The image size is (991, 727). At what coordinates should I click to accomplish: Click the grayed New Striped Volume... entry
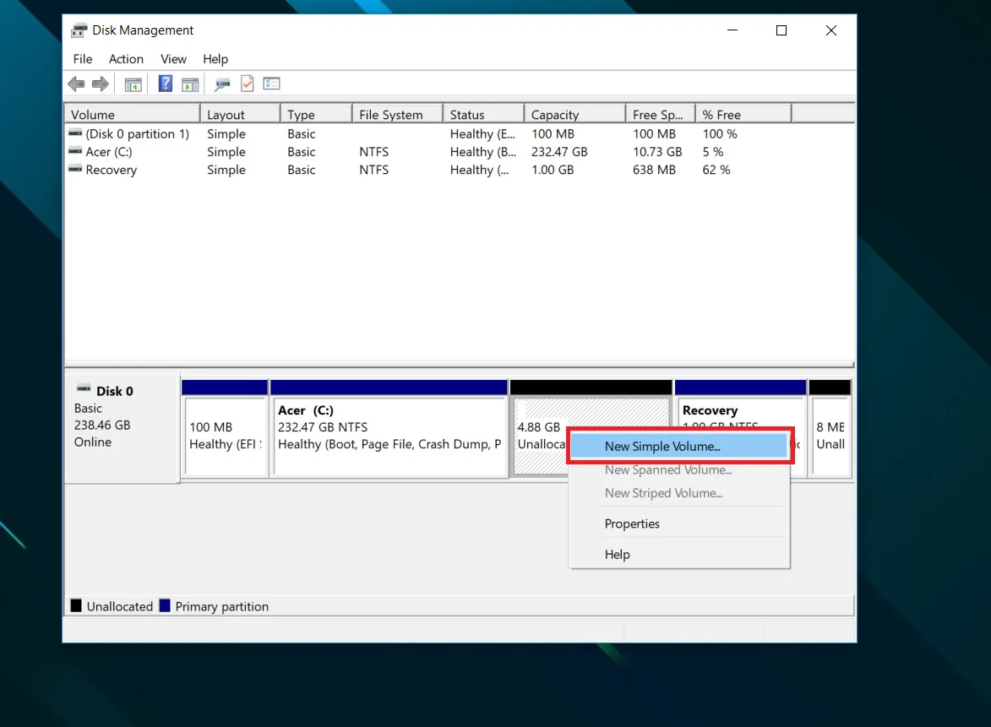tap(679, 493)
